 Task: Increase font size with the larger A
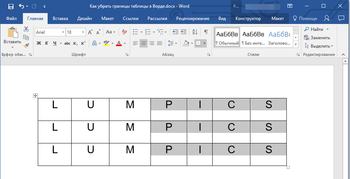click(x=90, y=32)
